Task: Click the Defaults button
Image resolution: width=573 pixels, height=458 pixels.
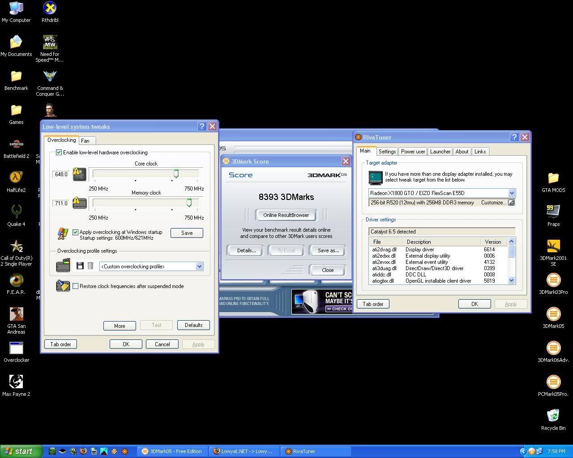Action: coord(193,325)
